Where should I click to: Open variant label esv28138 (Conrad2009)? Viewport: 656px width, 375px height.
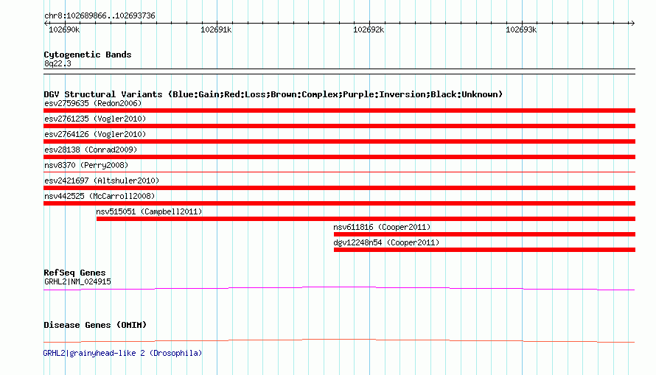coord(91,150)
